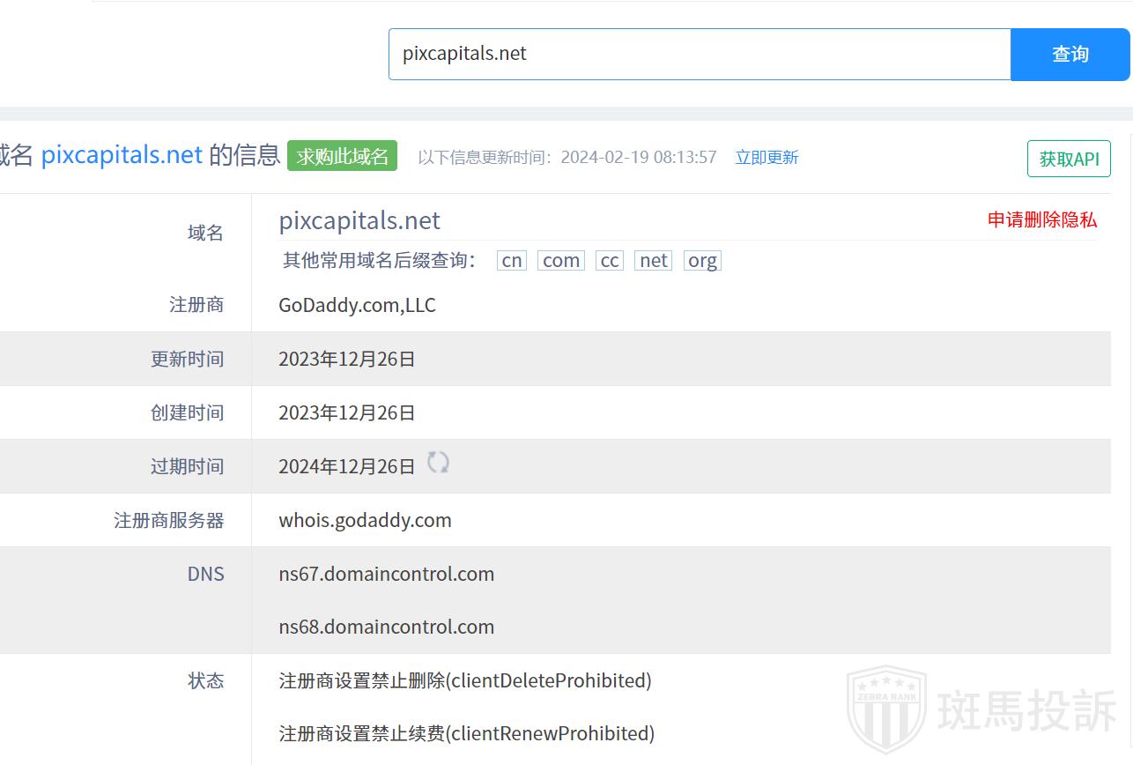Click the ns68.domaincontrol.com DNS entry
The height and width of the screenshot is (765, 1133).
pyautogui.click(x=386, y=627)
